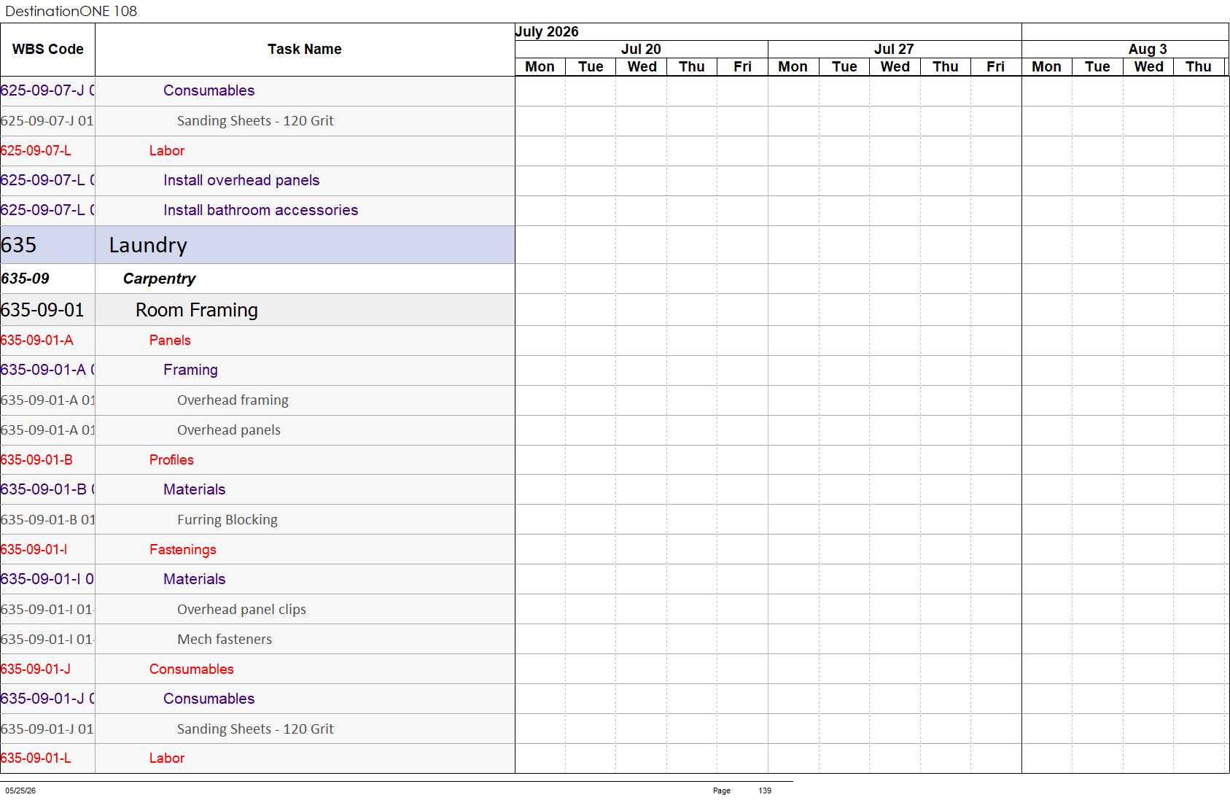Click the page number 139
Screen dimensions: 1230x800
765,791
